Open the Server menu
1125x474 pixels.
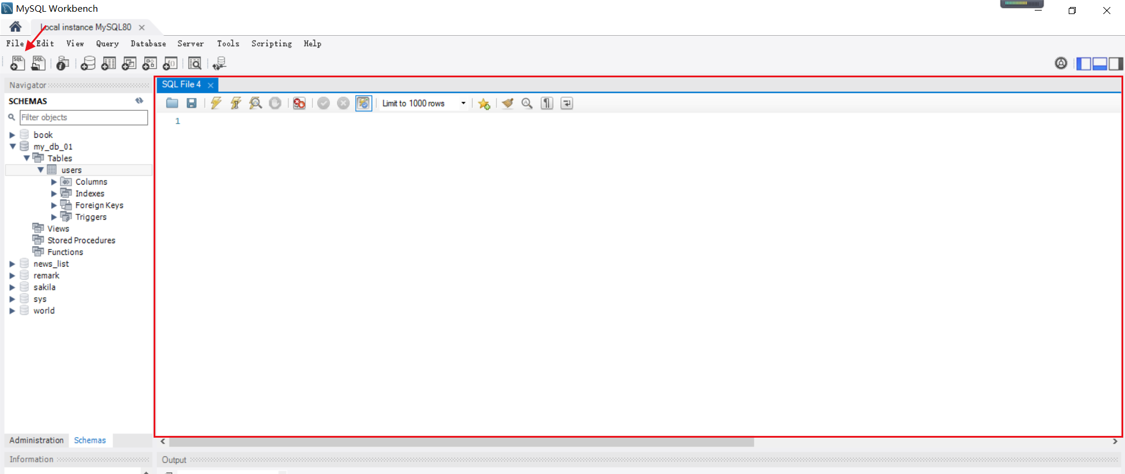[191, 43]
